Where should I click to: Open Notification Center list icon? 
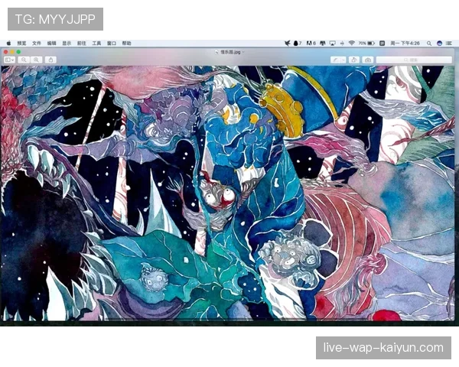449,44
